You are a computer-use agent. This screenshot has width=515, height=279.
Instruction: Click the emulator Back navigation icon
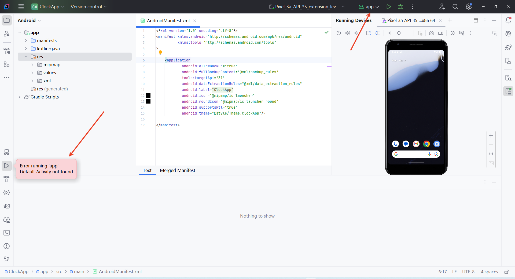(390, 33)
